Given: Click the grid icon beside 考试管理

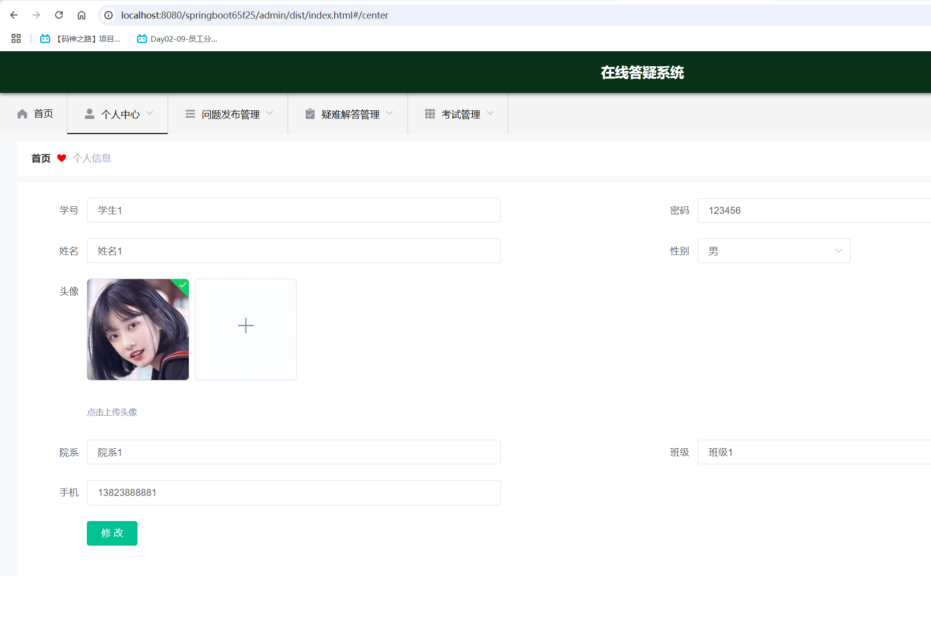Looking at the screenshot, I should (x=430, y=114).
